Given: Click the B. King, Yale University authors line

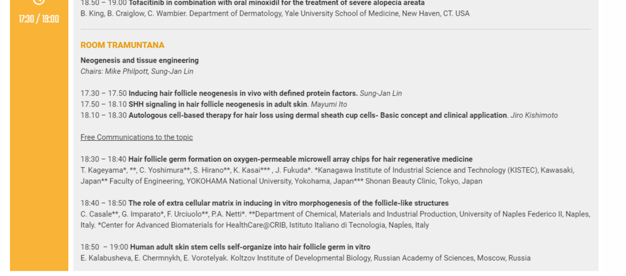Looking at the screenshot, I should [275, 13].
